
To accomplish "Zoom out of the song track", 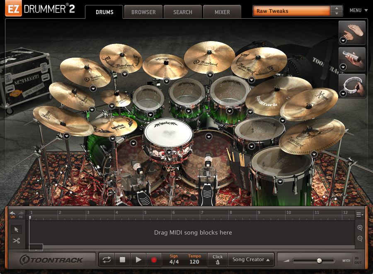I will pos(360,239).
